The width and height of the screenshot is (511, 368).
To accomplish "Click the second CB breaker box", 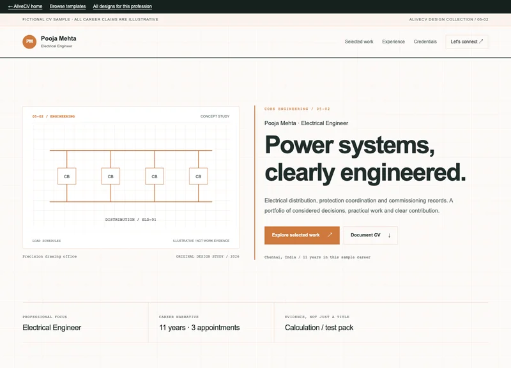I will point(111,176).
